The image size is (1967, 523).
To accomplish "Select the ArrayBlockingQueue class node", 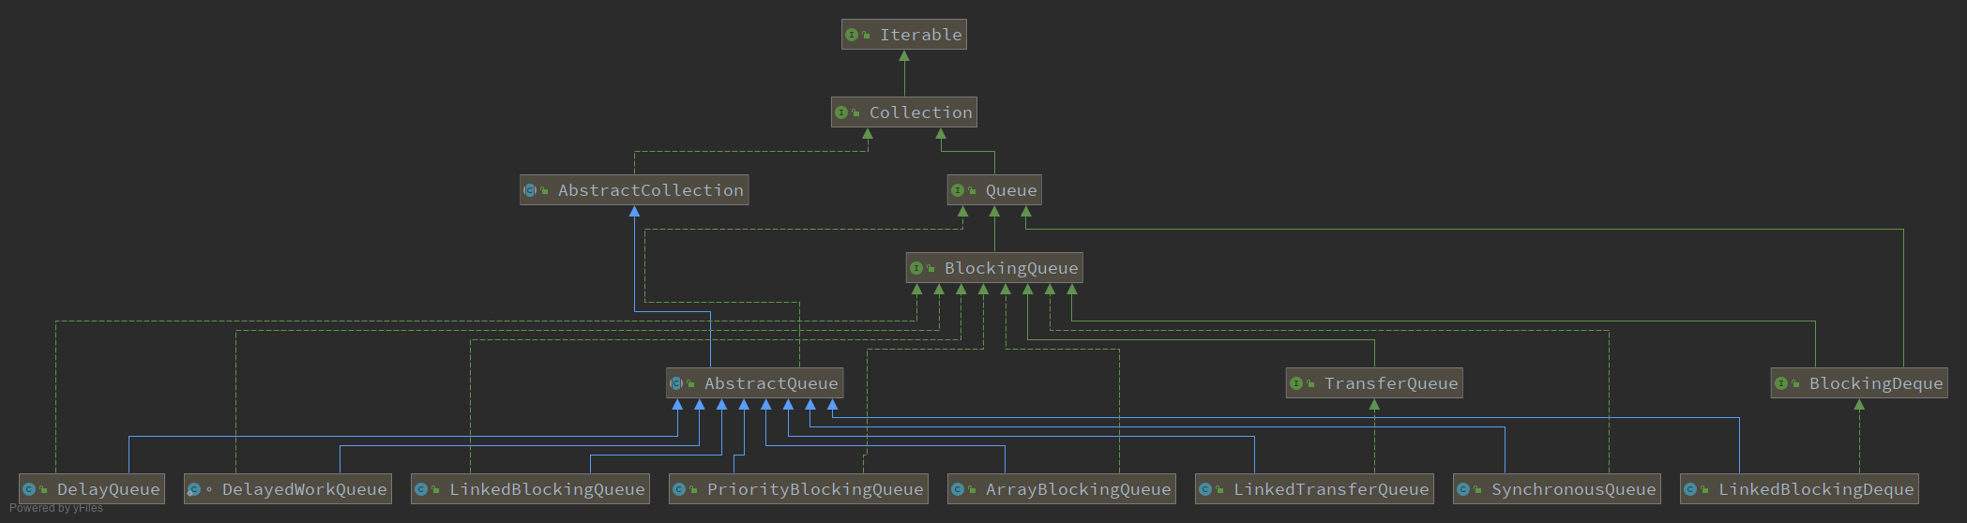I will click(1061, 489).
